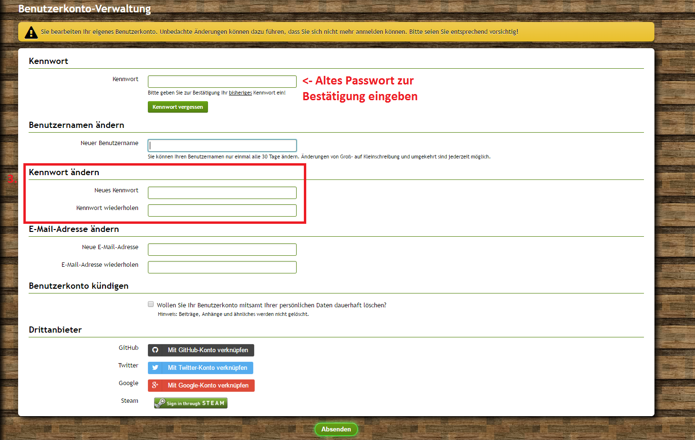Click the Twitter bird icon
This screenshot has width=695, height=440.
point(155,368)
